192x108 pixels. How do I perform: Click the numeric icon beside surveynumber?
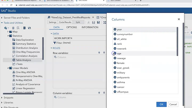click(115, 34)
